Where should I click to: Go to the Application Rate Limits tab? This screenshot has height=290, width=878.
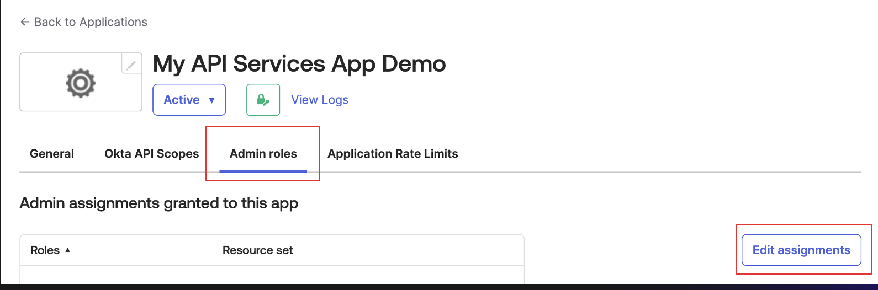click(x=393, y=154)
